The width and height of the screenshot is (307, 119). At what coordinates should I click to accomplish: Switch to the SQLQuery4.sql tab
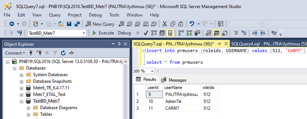tap(268, 44)
